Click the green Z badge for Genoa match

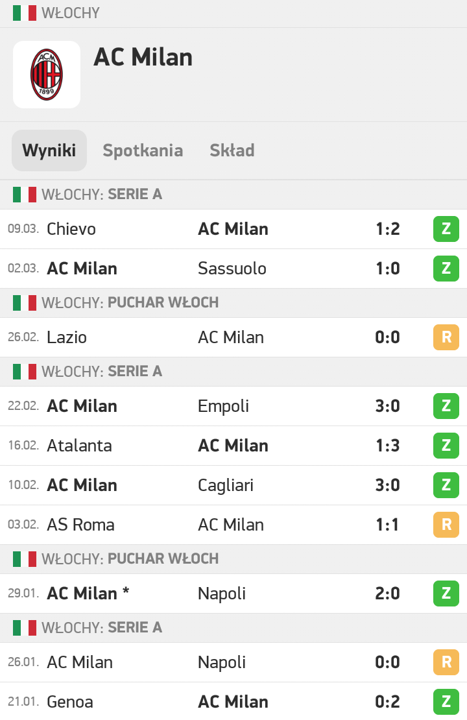tap(446, 702)
